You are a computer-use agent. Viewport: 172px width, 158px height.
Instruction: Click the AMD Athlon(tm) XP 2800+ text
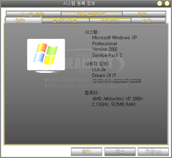[118, 99]
